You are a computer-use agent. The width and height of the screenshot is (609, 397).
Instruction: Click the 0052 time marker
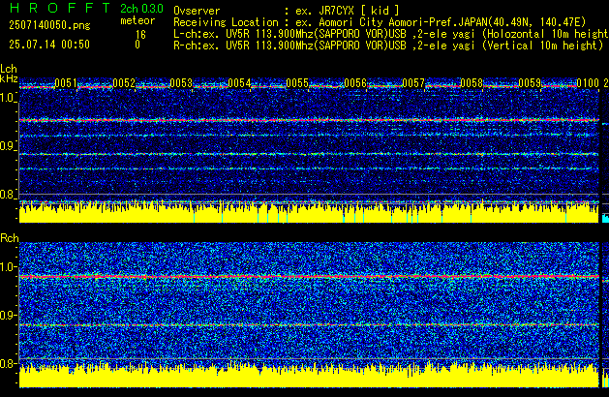(x=124, y=83)
